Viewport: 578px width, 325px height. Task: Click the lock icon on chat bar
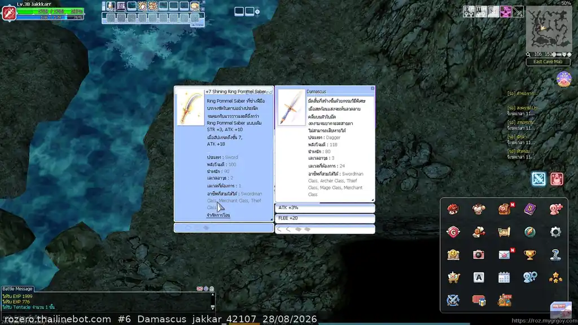[212, 289]
